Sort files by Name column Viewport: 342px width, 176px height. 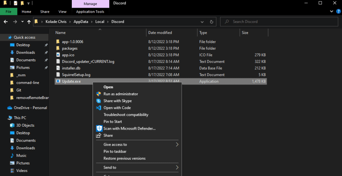[60, 33]
